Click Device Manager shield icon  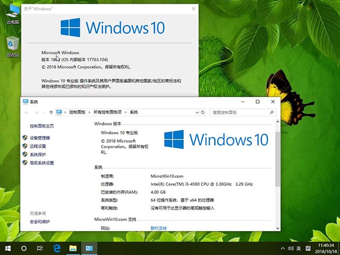25,138
